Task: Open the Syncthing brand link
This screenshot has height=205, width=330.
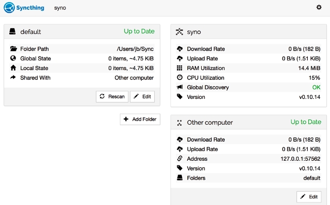Action: tap(24, 8)
